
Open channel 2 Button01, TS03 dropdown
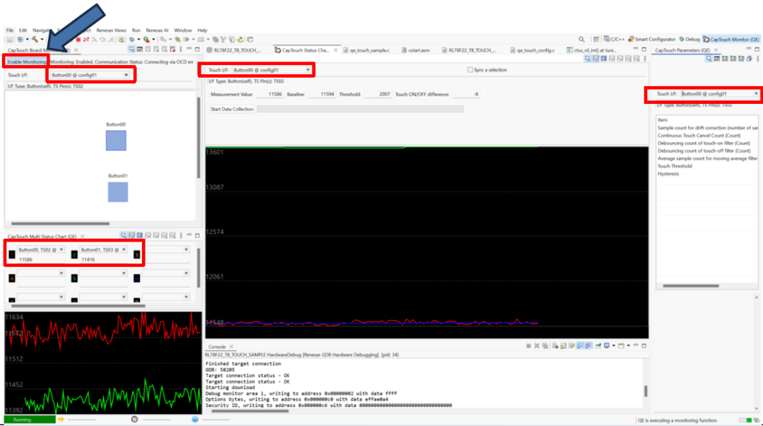pyautogui.click(x=124, y=249)
